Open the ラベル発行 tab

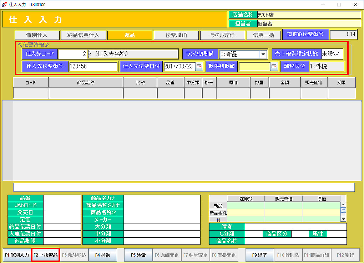222,35
